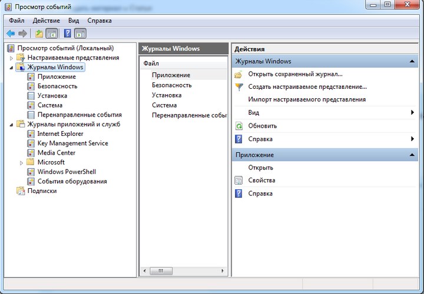The width and height of the screenshot is (424, 294).
Task: Click the Back arrow toolbar icon
Action: [x=11, y=34]
